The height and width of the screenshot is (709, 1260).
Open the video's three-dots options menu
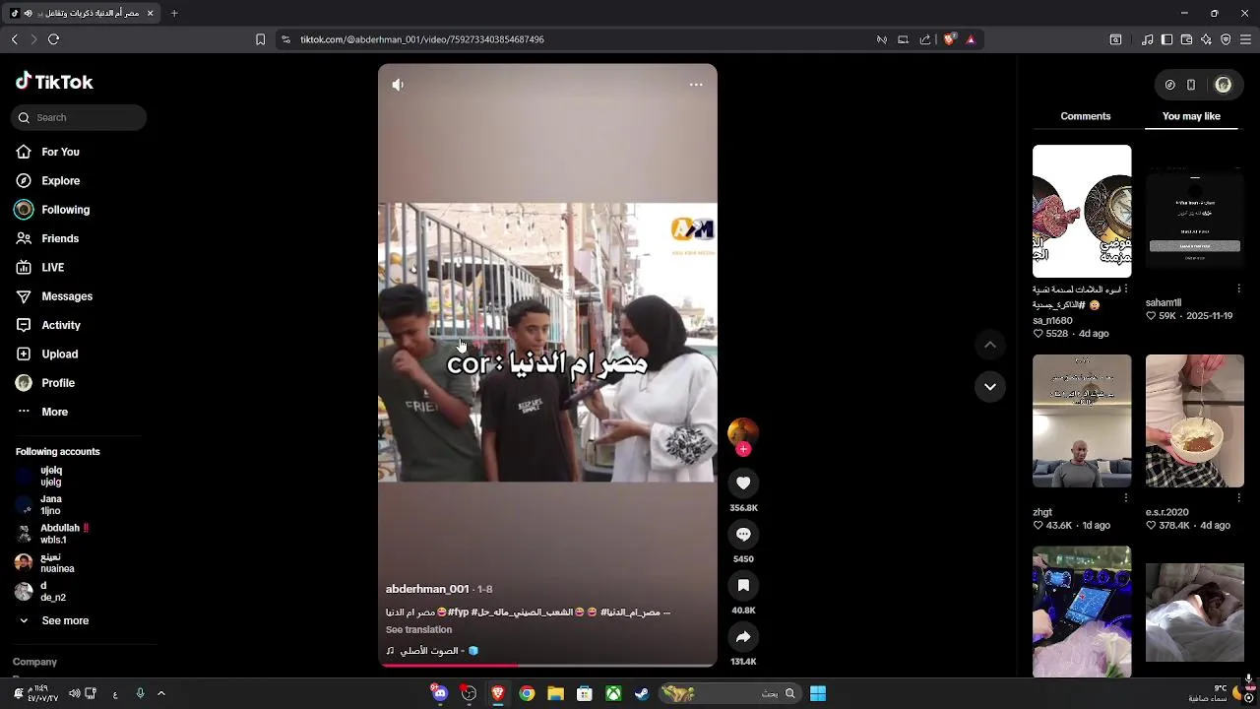click(696, 85)
